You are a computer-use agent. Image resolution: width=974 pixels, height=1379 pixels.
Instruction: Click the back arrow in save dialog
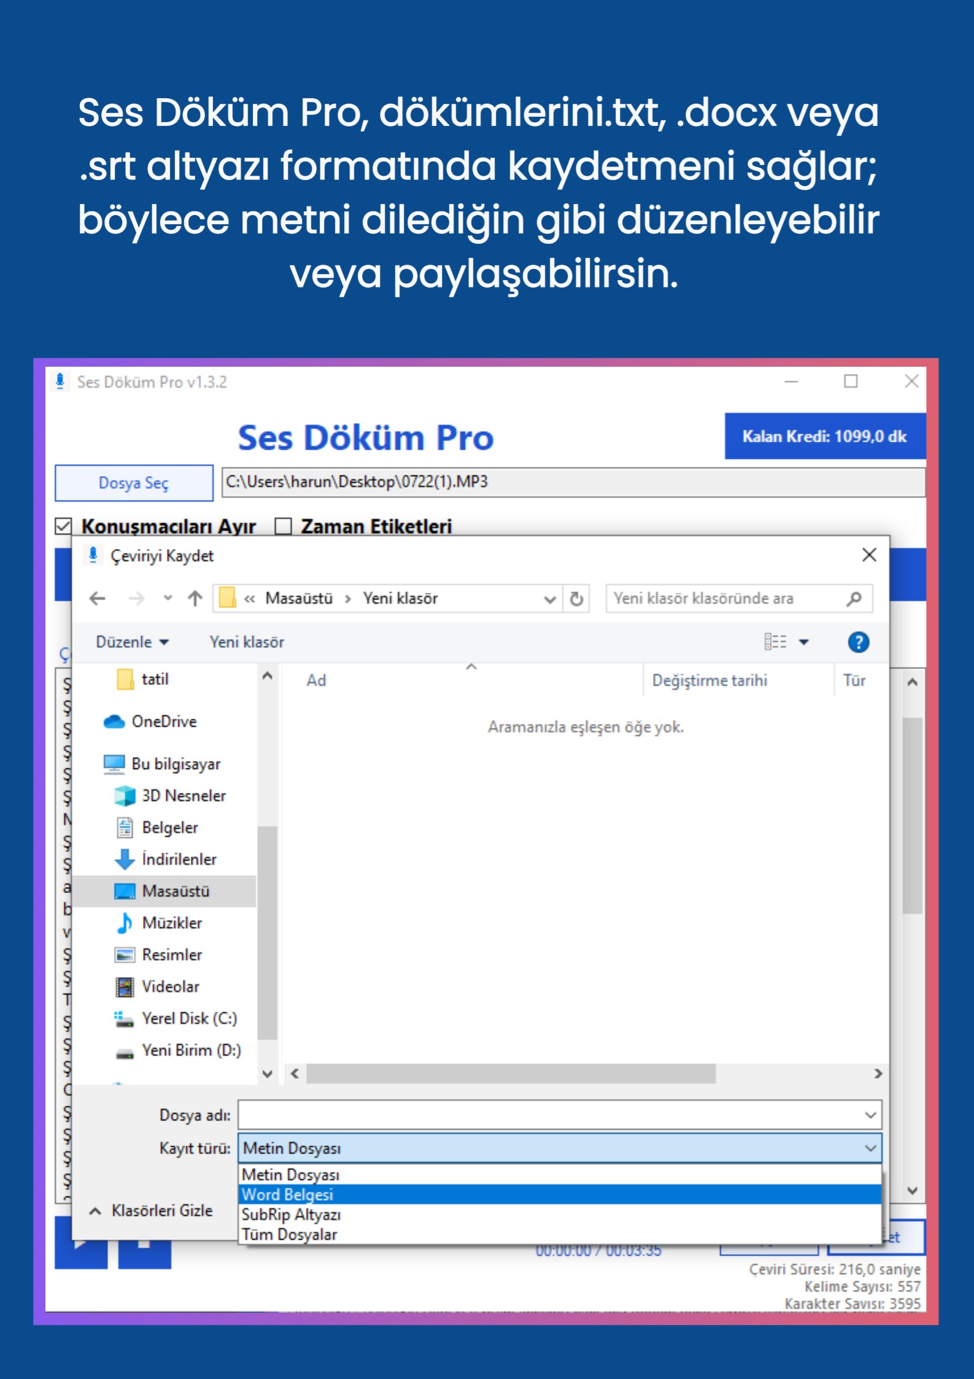tap(98, 598)
